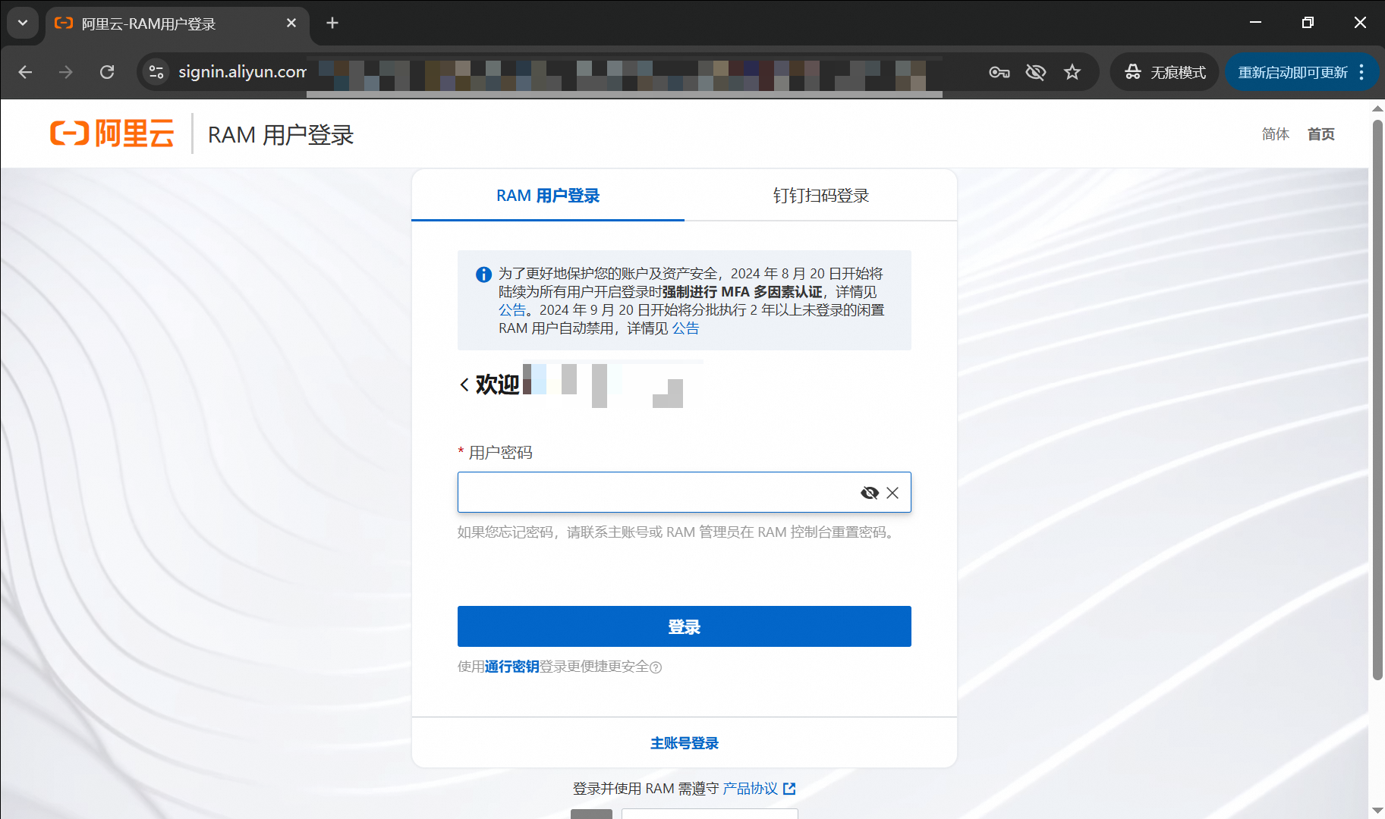Viewport: 1385px width, 819px height.
Task: Click the Incognito mode (无痕模式) indicator
Action: pos(1165,72)
